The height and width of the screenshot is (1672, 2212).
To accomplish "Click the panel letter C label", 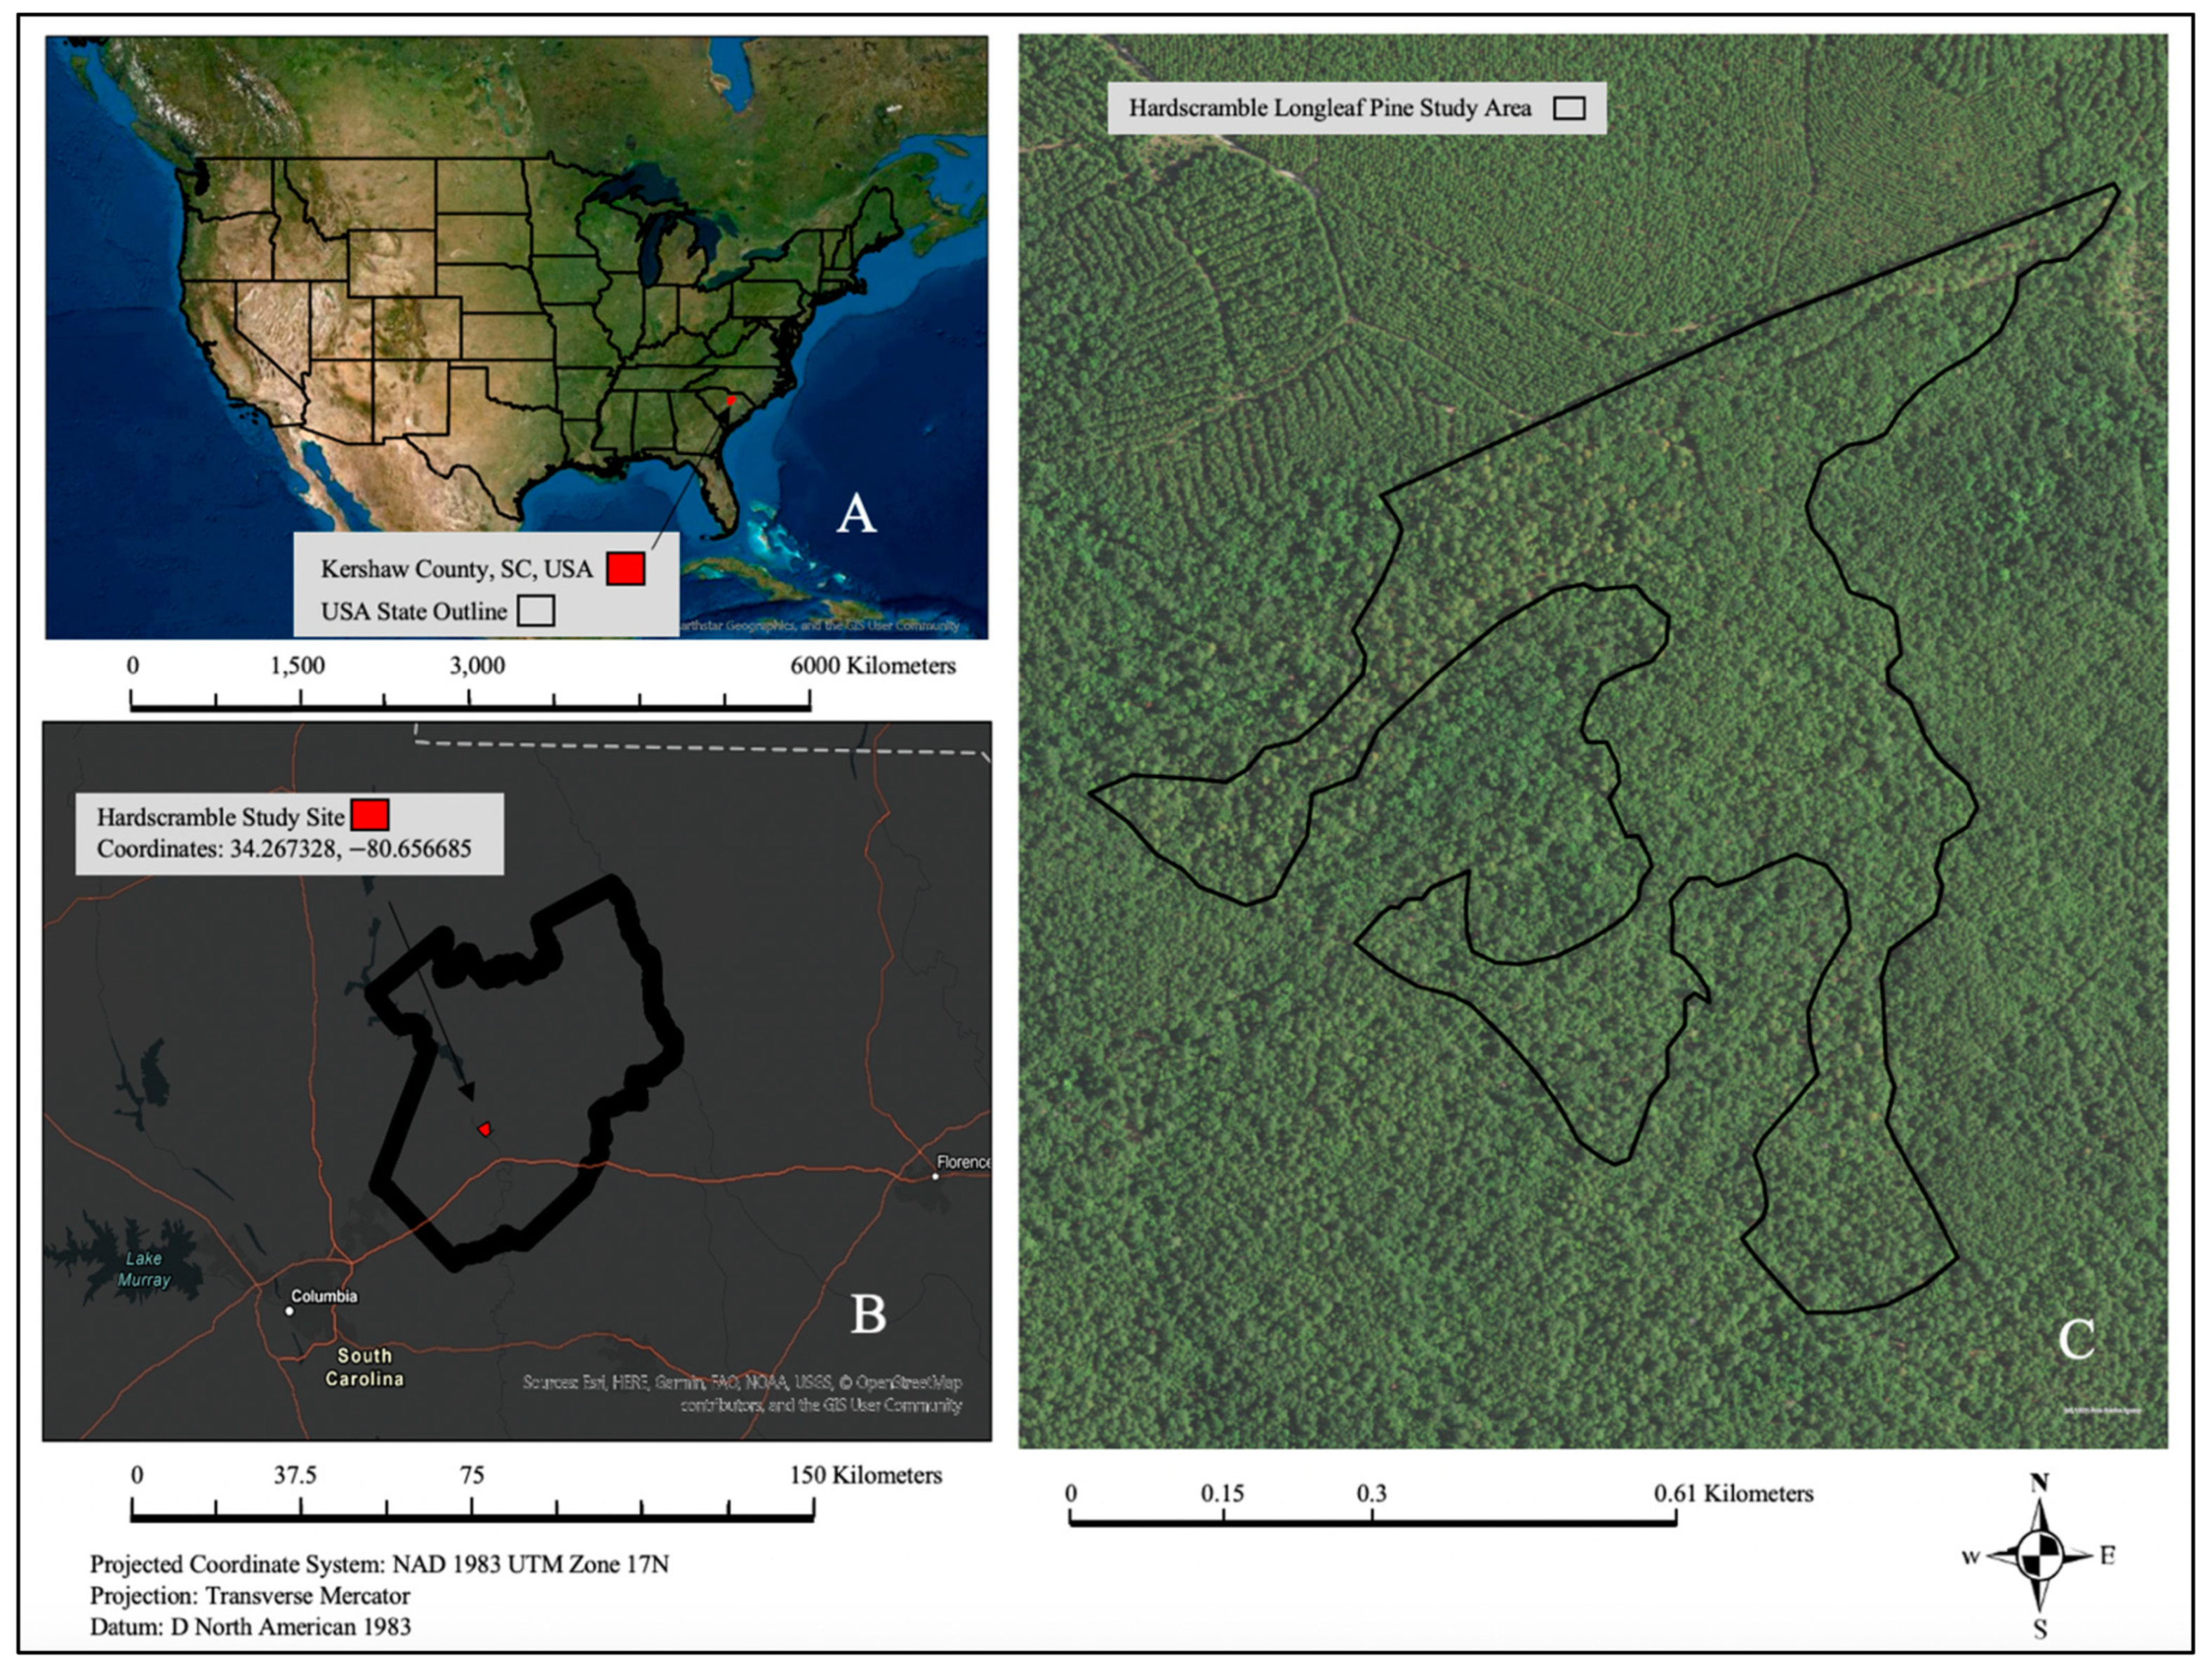I will pyautogui.click(x=2076, y=1339).
